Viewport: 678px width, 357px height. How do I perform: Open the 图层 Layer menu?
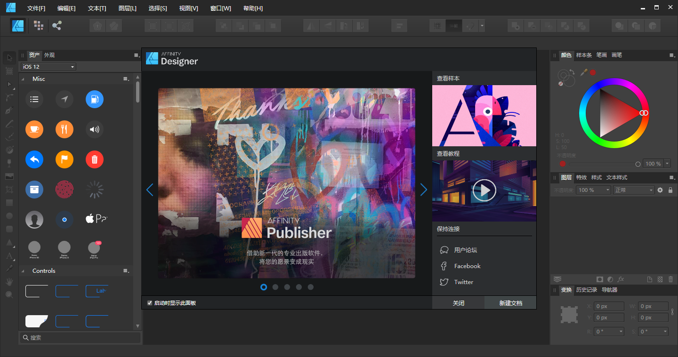click(128, 8)
